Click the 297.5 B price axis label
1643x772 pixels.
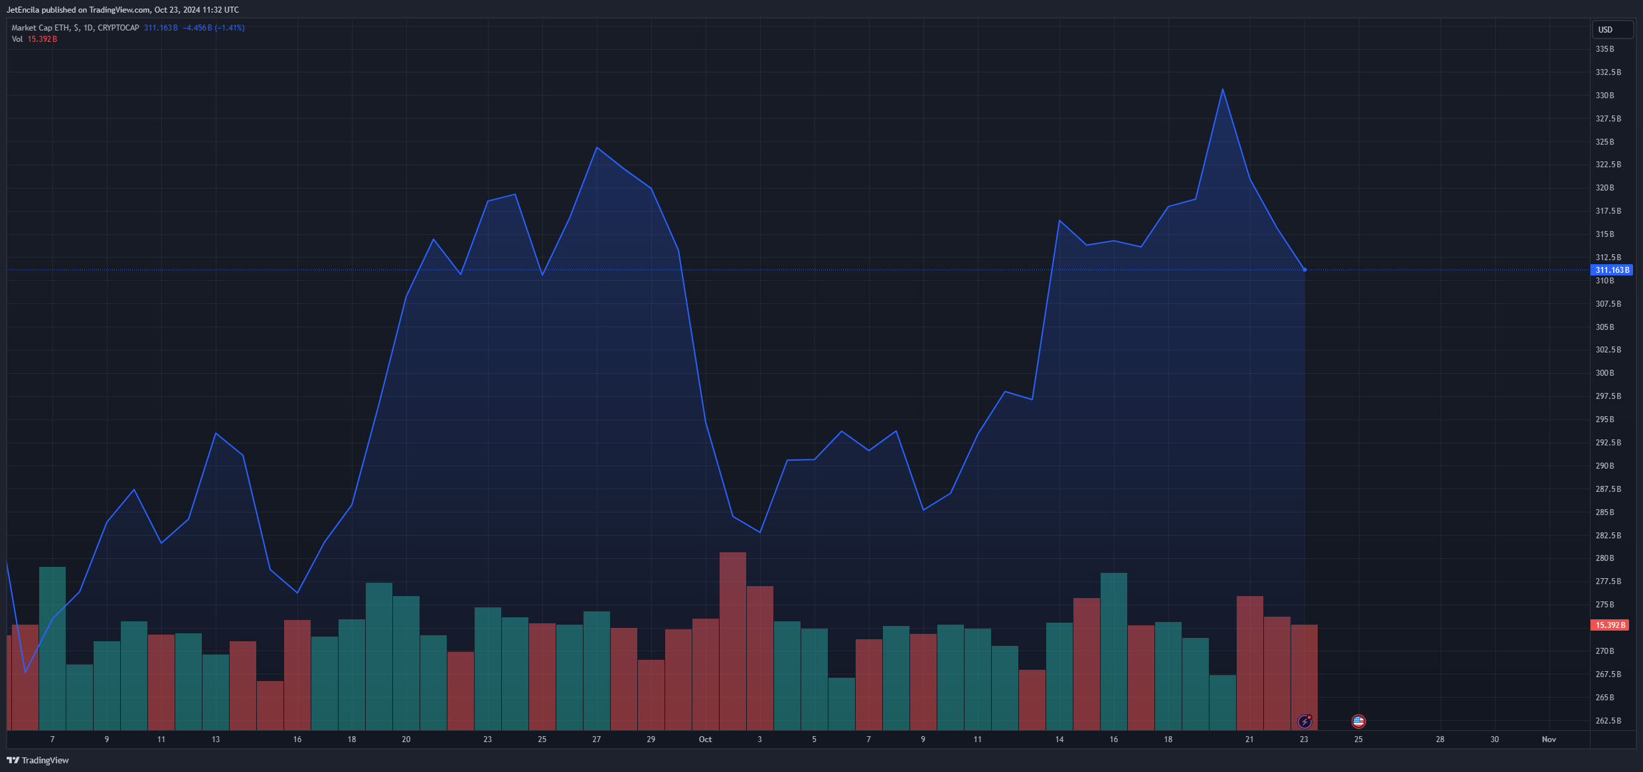(x=1608, y=396)
